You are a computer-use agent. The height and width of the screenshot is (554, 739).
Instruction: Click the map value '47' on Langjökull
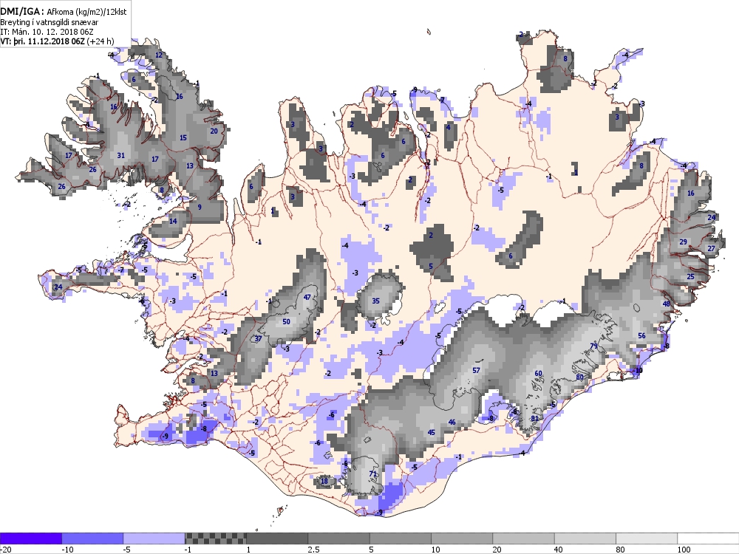[x=307, y=297]
